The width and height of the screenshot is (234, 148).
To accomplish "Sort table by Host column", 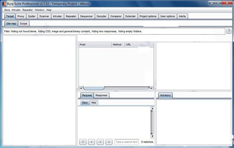I will click(95, 44).
